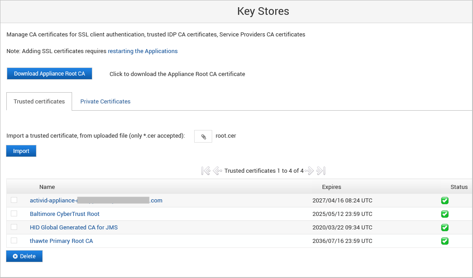Click status checkmark for activid-appliance certificate
This screenshot has width=473, height=278.
click(445, 201)
